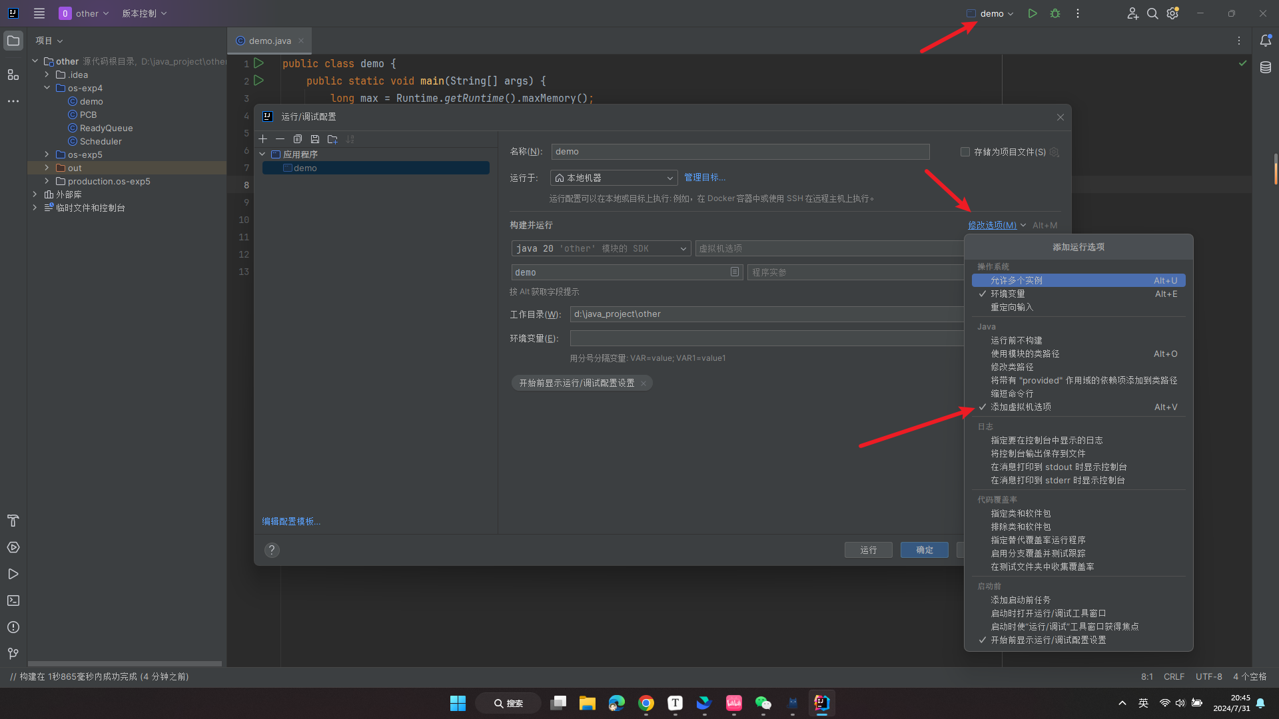Toggle Modify classpath option
This screenshot has width=1279, height=719.
pos(1078,367)
